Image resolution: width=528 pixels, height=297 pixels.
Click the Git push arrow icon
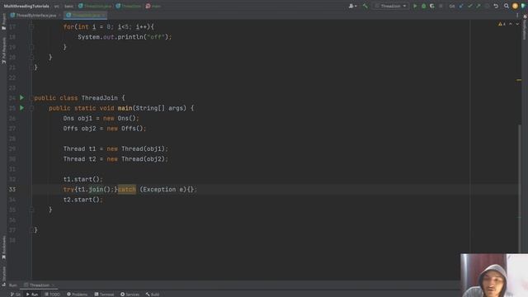tap(478, 6)
